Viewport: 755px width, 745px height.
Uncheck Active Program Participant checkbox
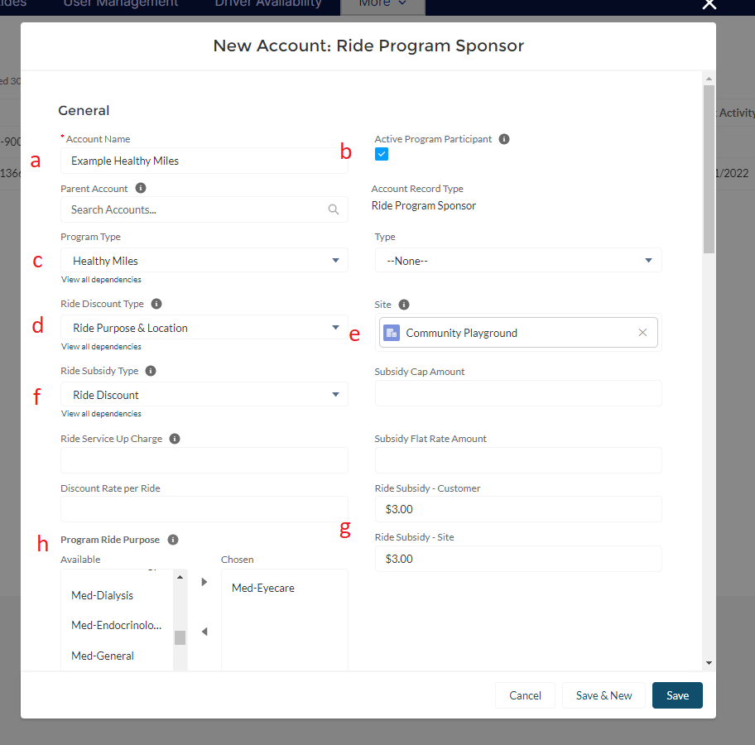[382, 154]
